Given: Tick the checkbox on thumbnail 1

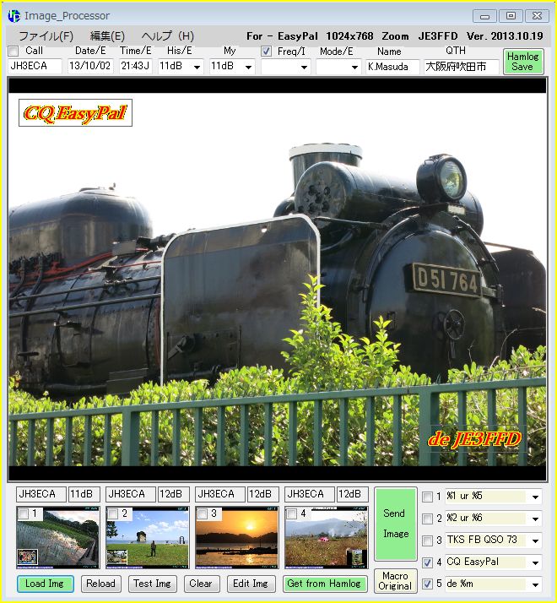Looking at the screenshot, I should click(24, 513).
